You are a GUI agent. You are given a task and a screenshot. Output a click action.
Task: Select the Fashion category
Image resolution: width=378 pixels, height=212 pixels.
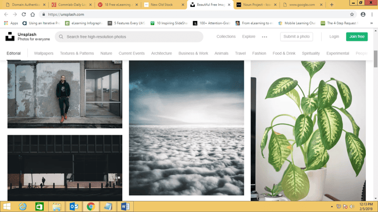[x=259, y=53]
